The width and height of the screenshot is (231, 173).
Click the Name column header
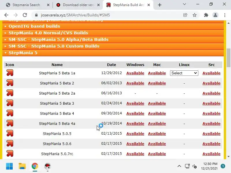[x=57, y=65]
